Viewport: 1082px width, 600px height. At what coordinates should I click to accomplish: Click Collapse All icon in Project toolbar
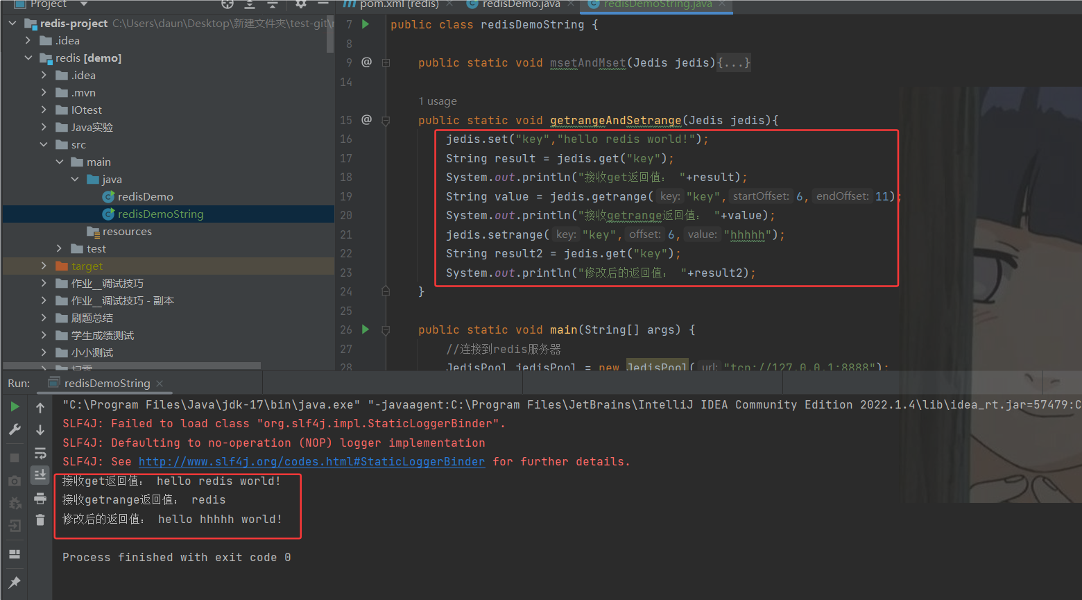[273, 3]
